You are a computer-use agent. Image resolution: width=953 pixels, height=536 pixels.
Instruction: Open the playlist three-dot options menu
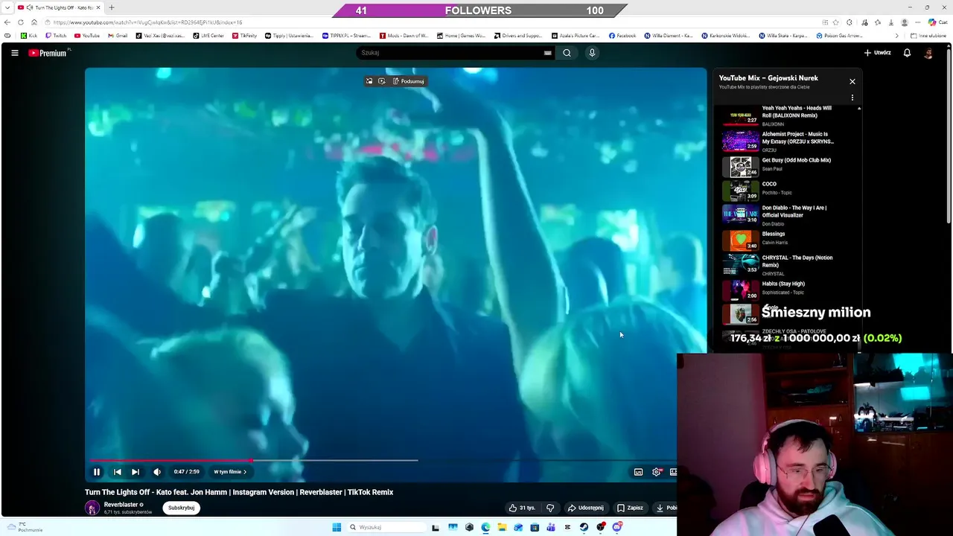[x=852, y=98]
